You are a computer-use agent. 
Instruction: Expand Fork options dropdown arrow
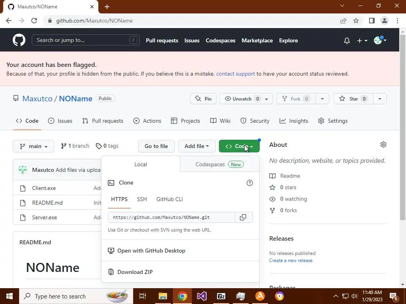(x=322, y=99)
